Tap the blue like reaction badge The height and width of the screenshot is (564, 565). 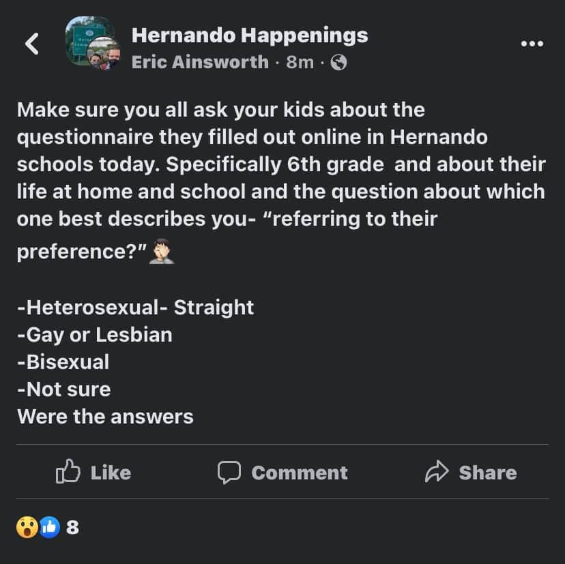click(49, 527)
